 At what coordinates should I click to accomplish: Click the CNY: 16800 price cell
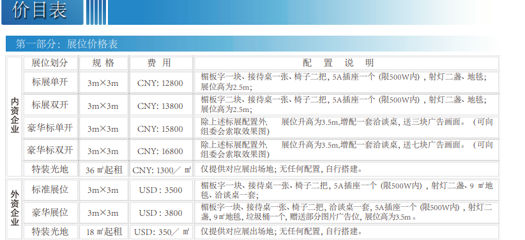point(161,150)
